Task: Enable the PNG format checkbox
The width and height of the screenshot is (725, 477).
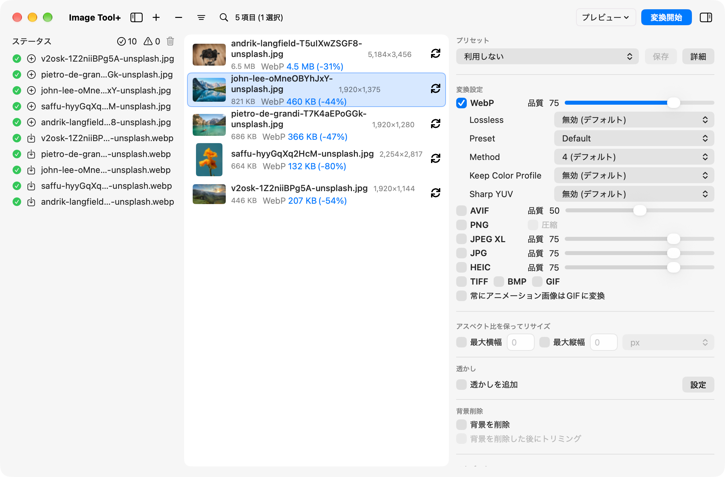Action: [x=461, y=225]
